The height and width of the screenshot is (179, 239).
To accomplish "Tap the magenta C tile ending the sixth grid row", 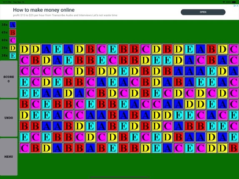I will 234,104.
